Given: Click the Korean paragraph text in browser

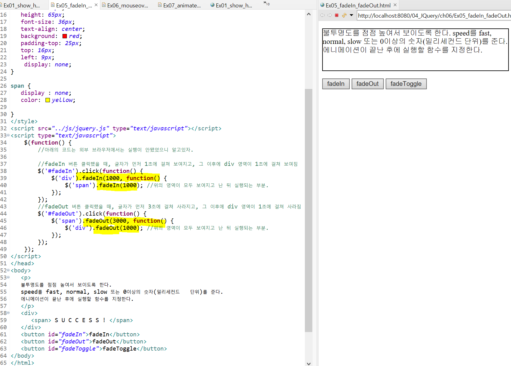Looking at the screenshot, I should pos(415,41).
